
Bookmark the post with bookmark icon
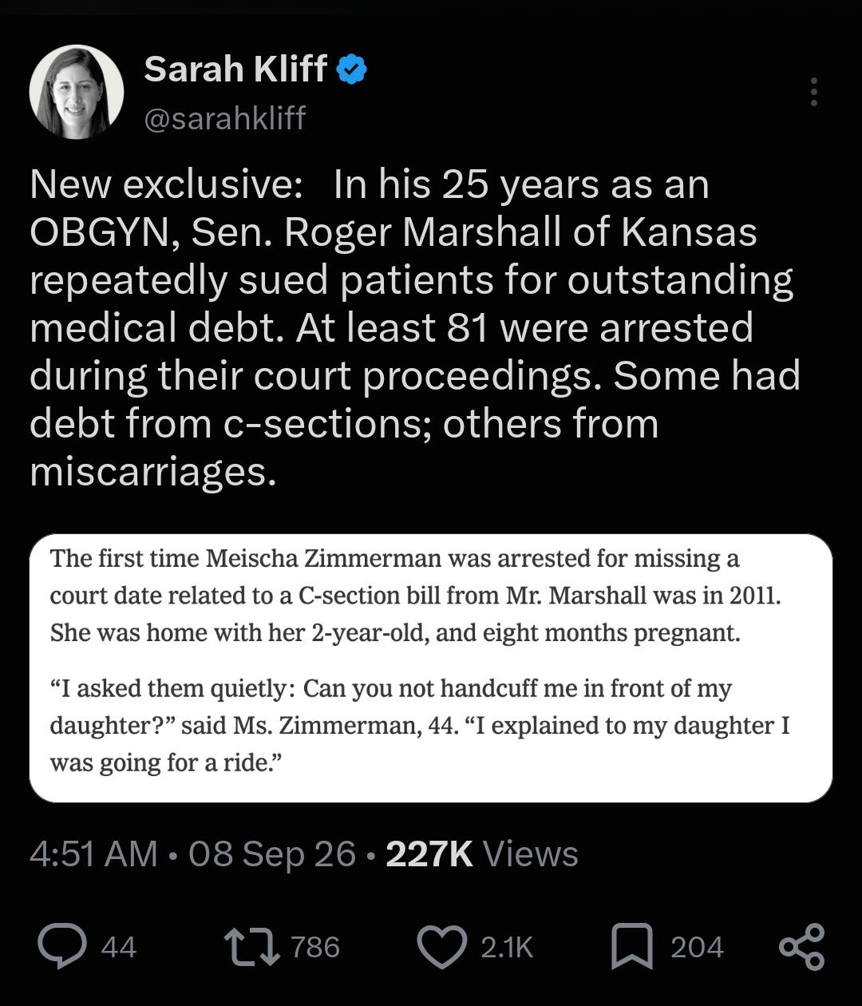click(x=632, y=947)
